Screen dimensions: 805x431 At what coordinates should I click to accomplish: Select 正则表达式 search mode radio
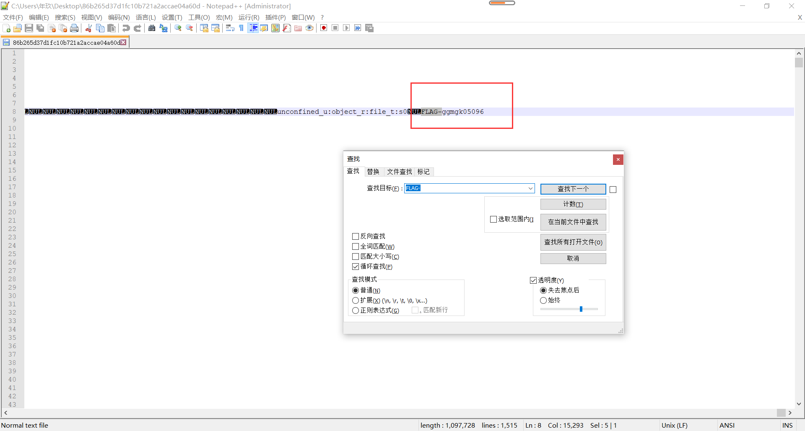(x=356, y=310)
